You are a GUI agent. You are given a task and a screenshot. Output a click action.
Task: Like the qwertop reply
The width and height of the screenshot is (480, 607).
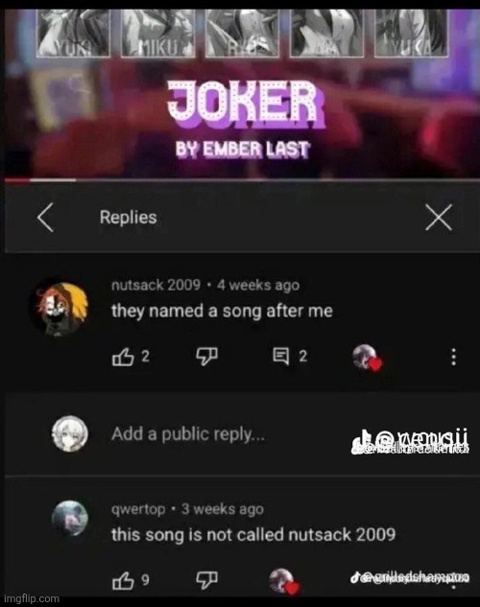click(x=123, y=580)
